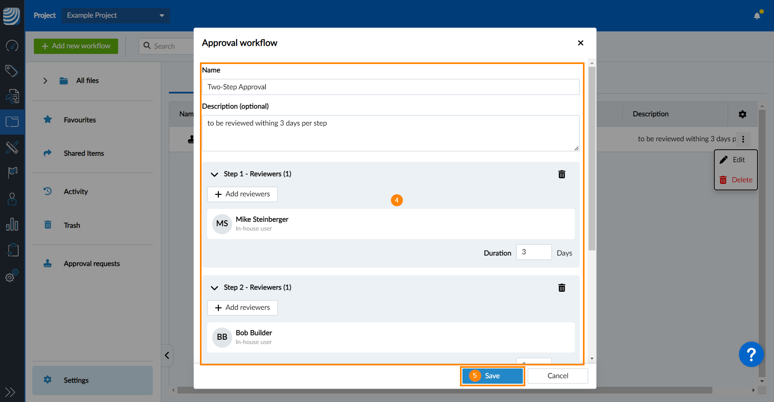Click Mike Steinberger MS avatar
The height and width of the screenshot is (402, 774).
click(x=222, y=224)
